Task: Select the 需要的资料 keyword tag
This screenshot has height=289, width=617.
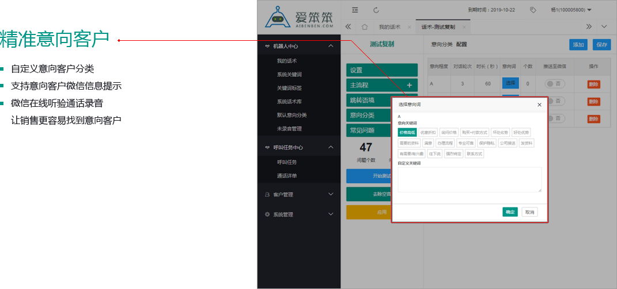Action: pos(409,143)
